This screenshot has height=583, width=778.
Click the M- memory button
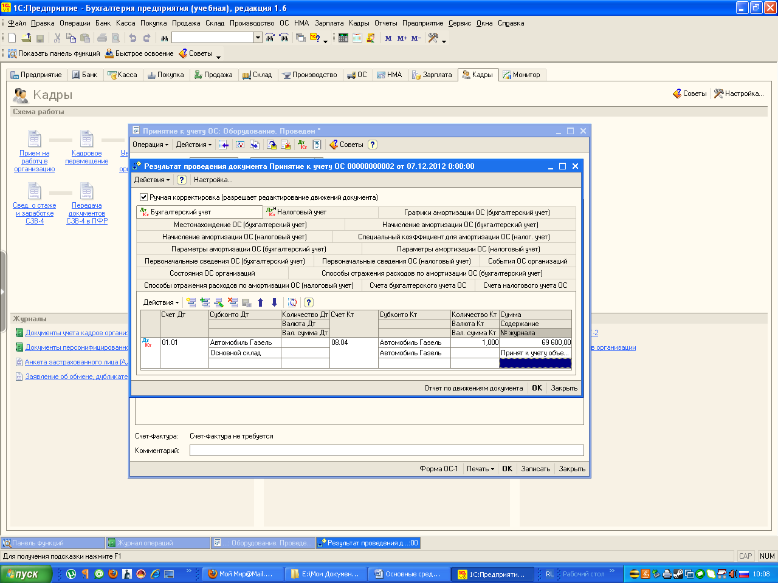(x=416, y=38)
